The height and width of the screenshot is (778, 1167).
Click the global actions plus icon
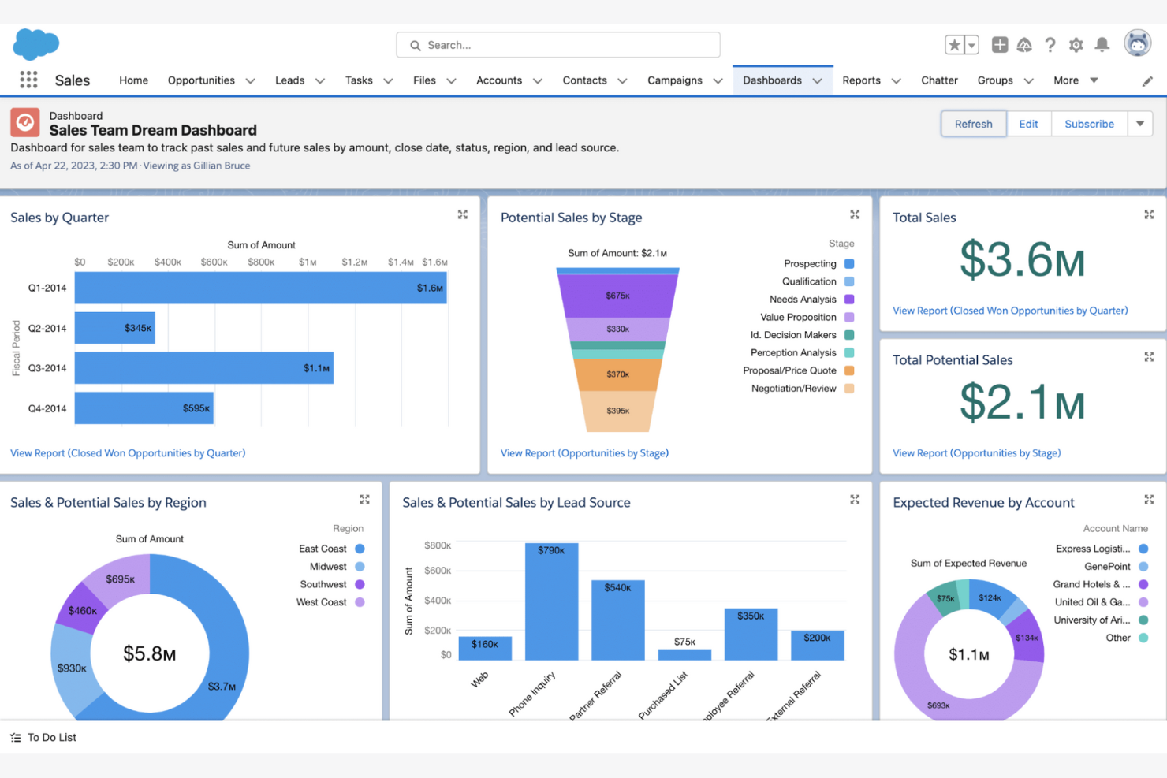[x=999, y=45]
